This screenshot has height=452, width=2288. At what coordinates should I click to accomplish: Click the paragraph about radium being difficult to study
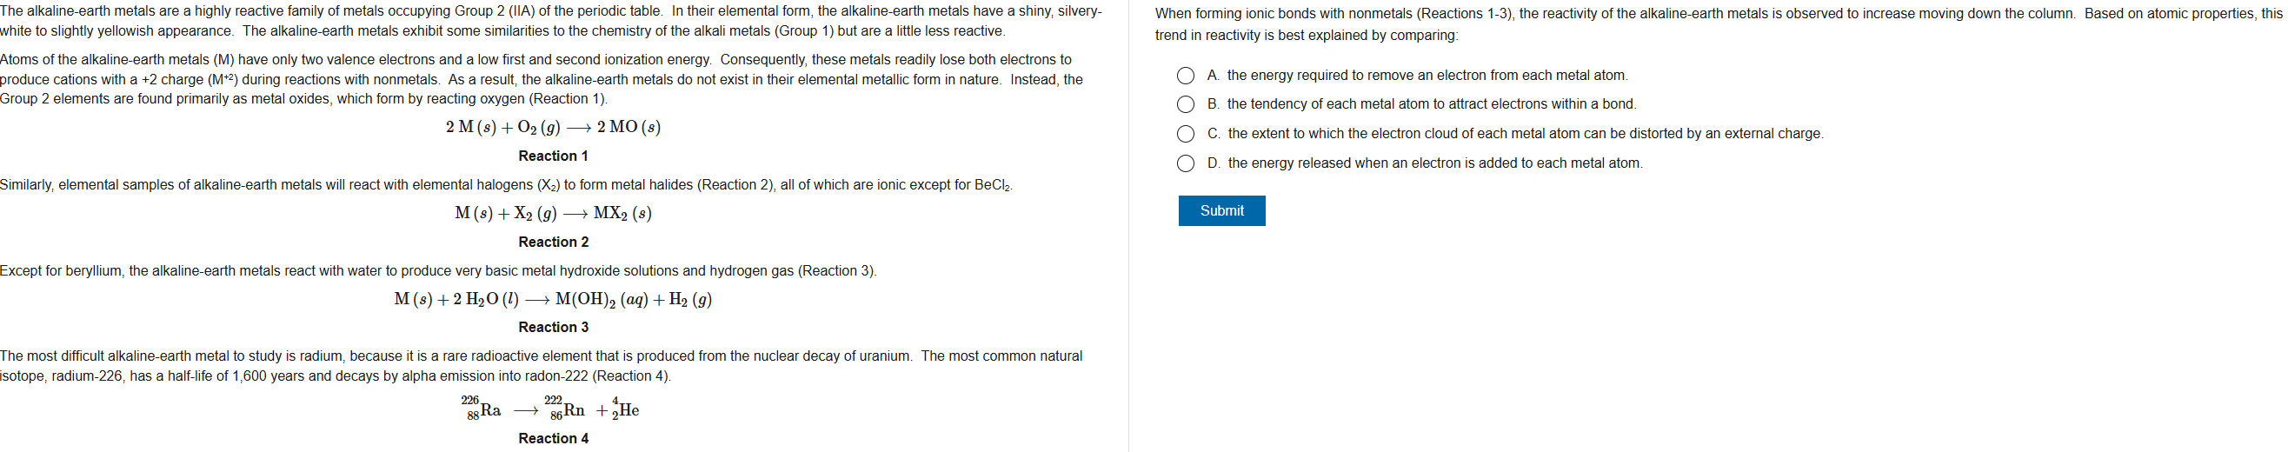[540, 366]
